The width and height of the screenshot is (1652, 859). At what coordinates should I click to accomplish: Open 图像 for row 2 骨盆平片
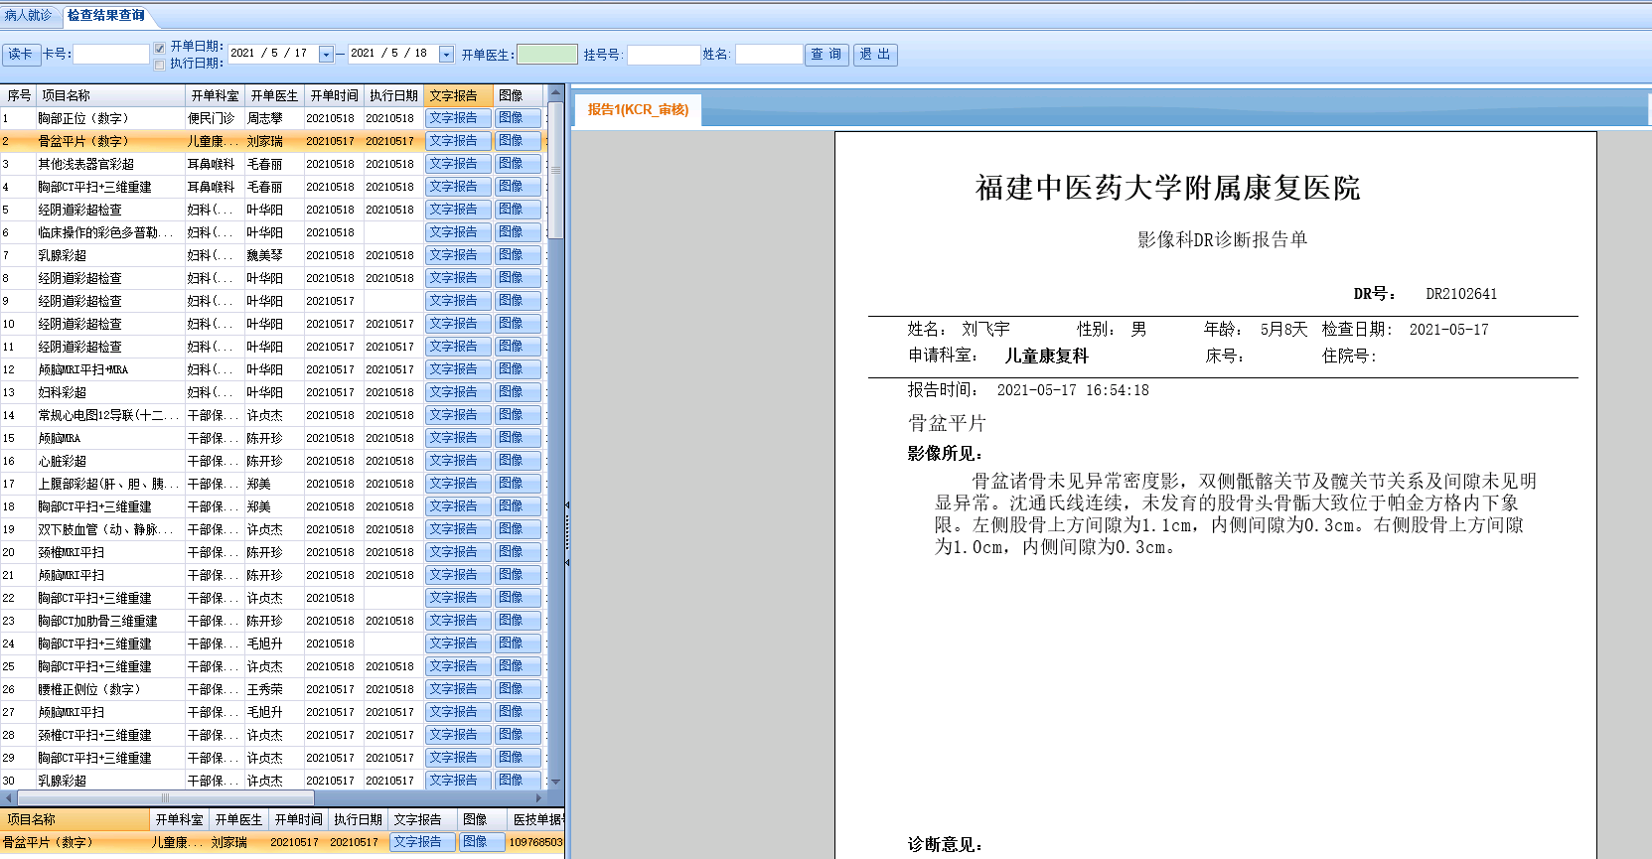click(x=518, y=141)
